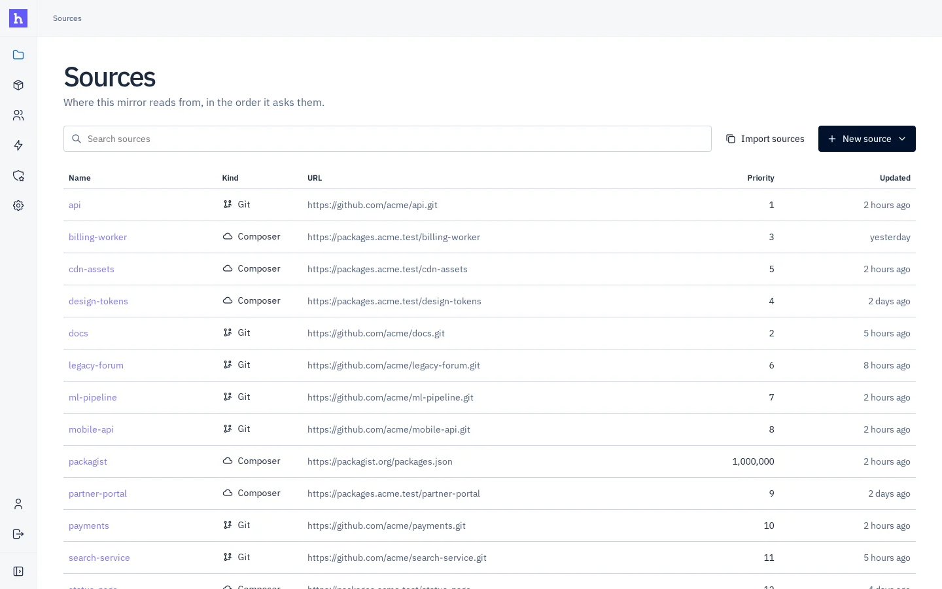This screenshot has width=942, height=589.
Task: Click the Git branch icon in legacy-forum row
Action: click(228, 365)
